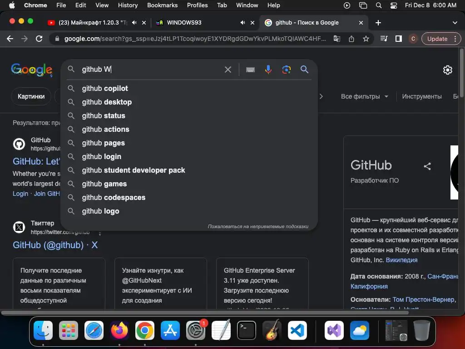The width and height of the screenshot is (465, 349).
Task: Open GarageBand from the dock
Action: point(272,330)
